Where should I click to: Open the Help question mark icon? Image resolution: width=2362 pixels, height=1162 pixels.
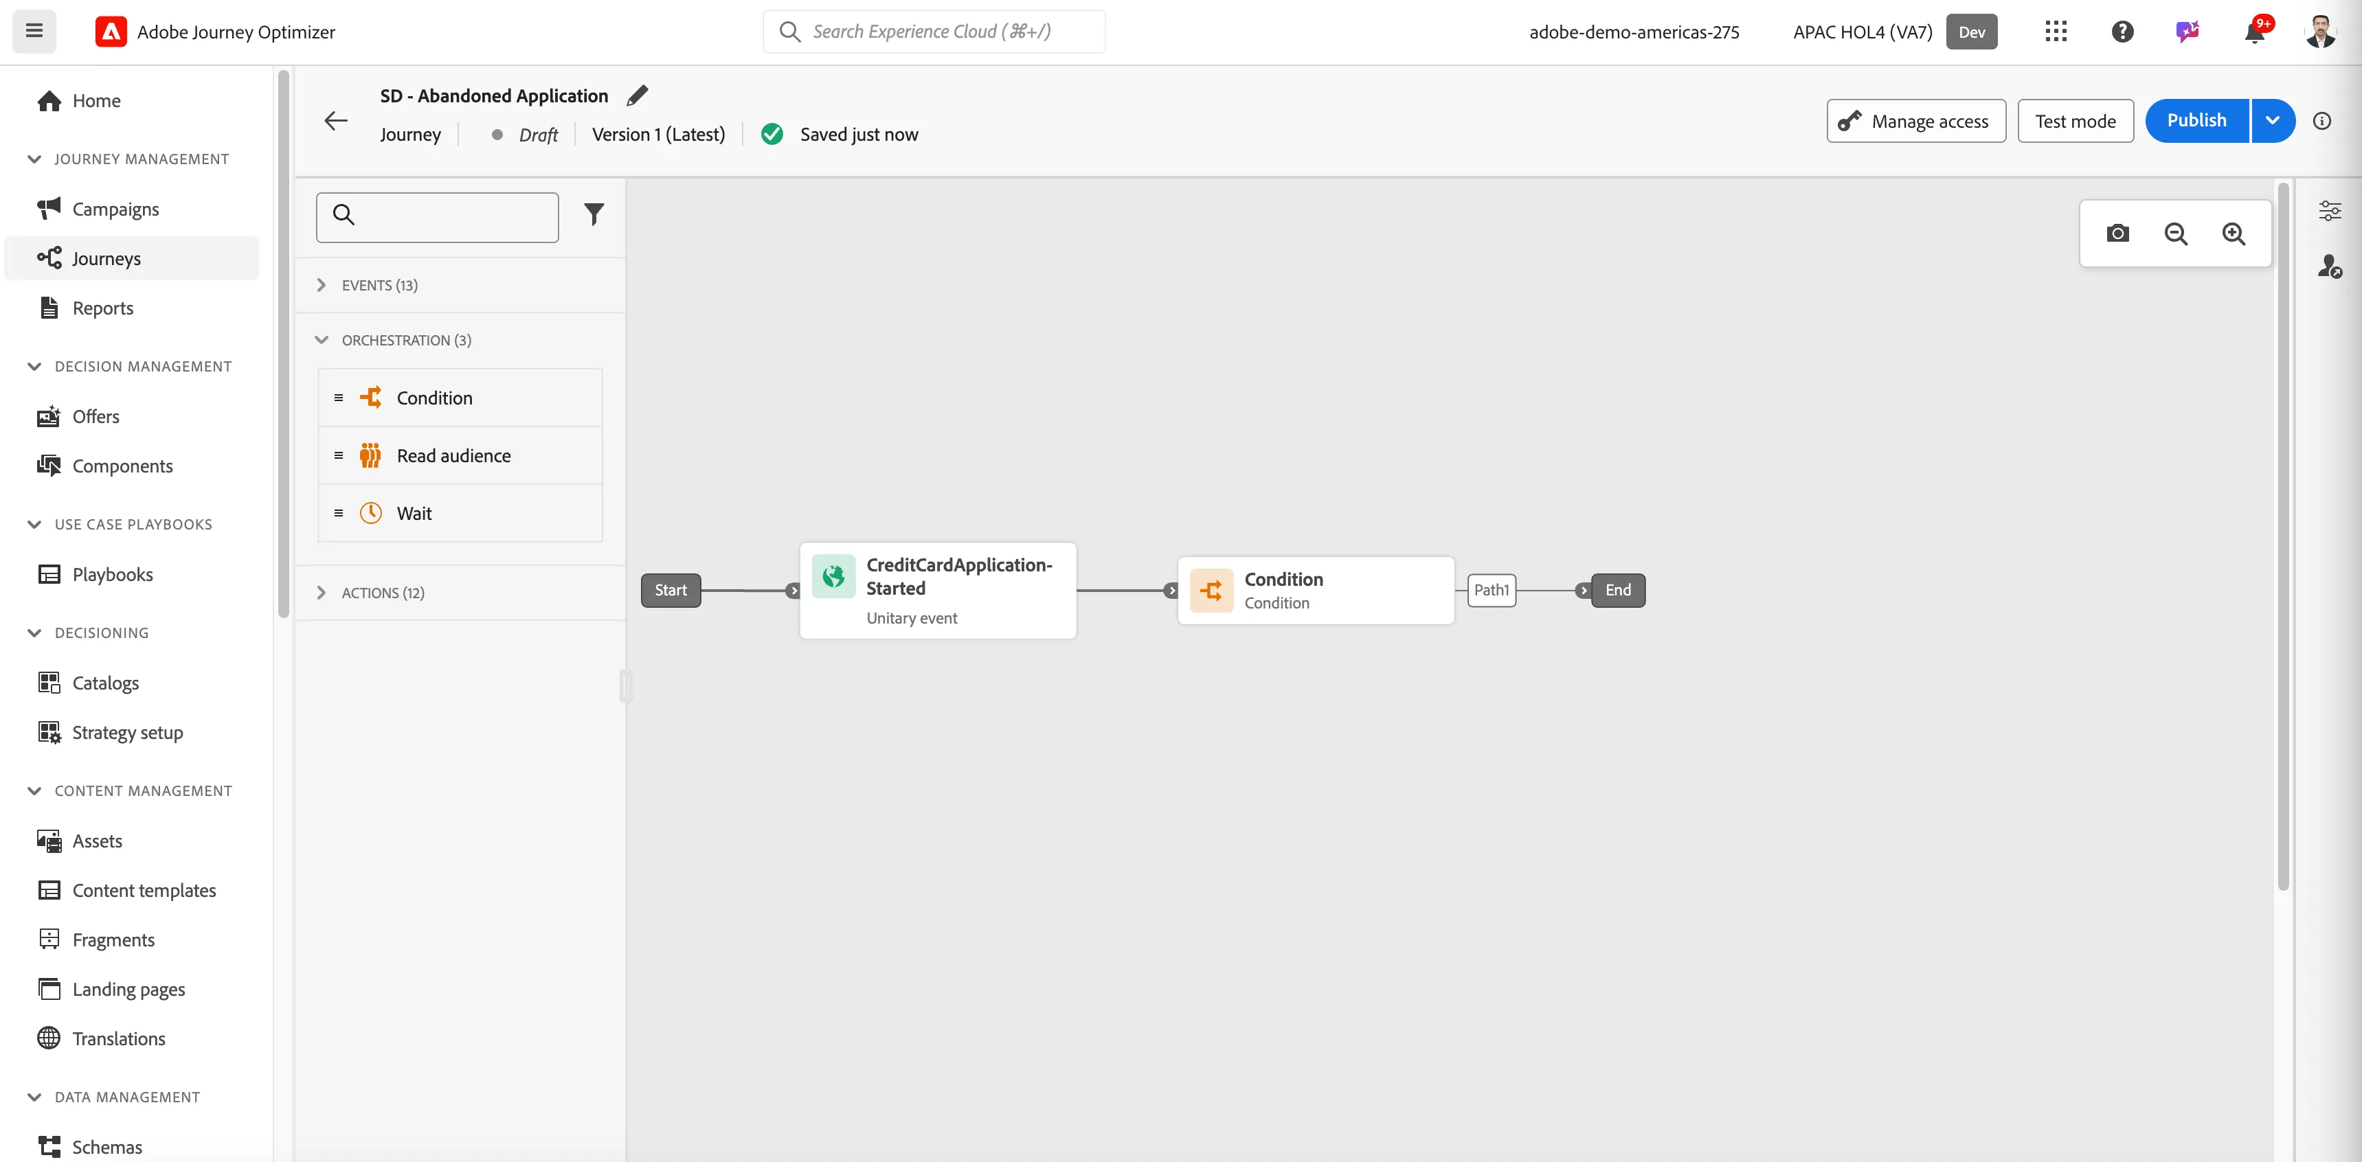point(2122,31)
